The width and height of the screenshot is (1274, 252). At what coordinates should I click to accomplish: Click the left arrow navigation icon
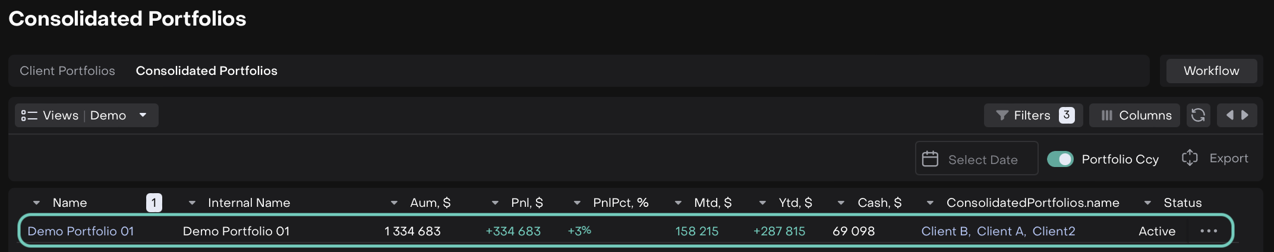pyautogui.click(x=1229, y=115)
